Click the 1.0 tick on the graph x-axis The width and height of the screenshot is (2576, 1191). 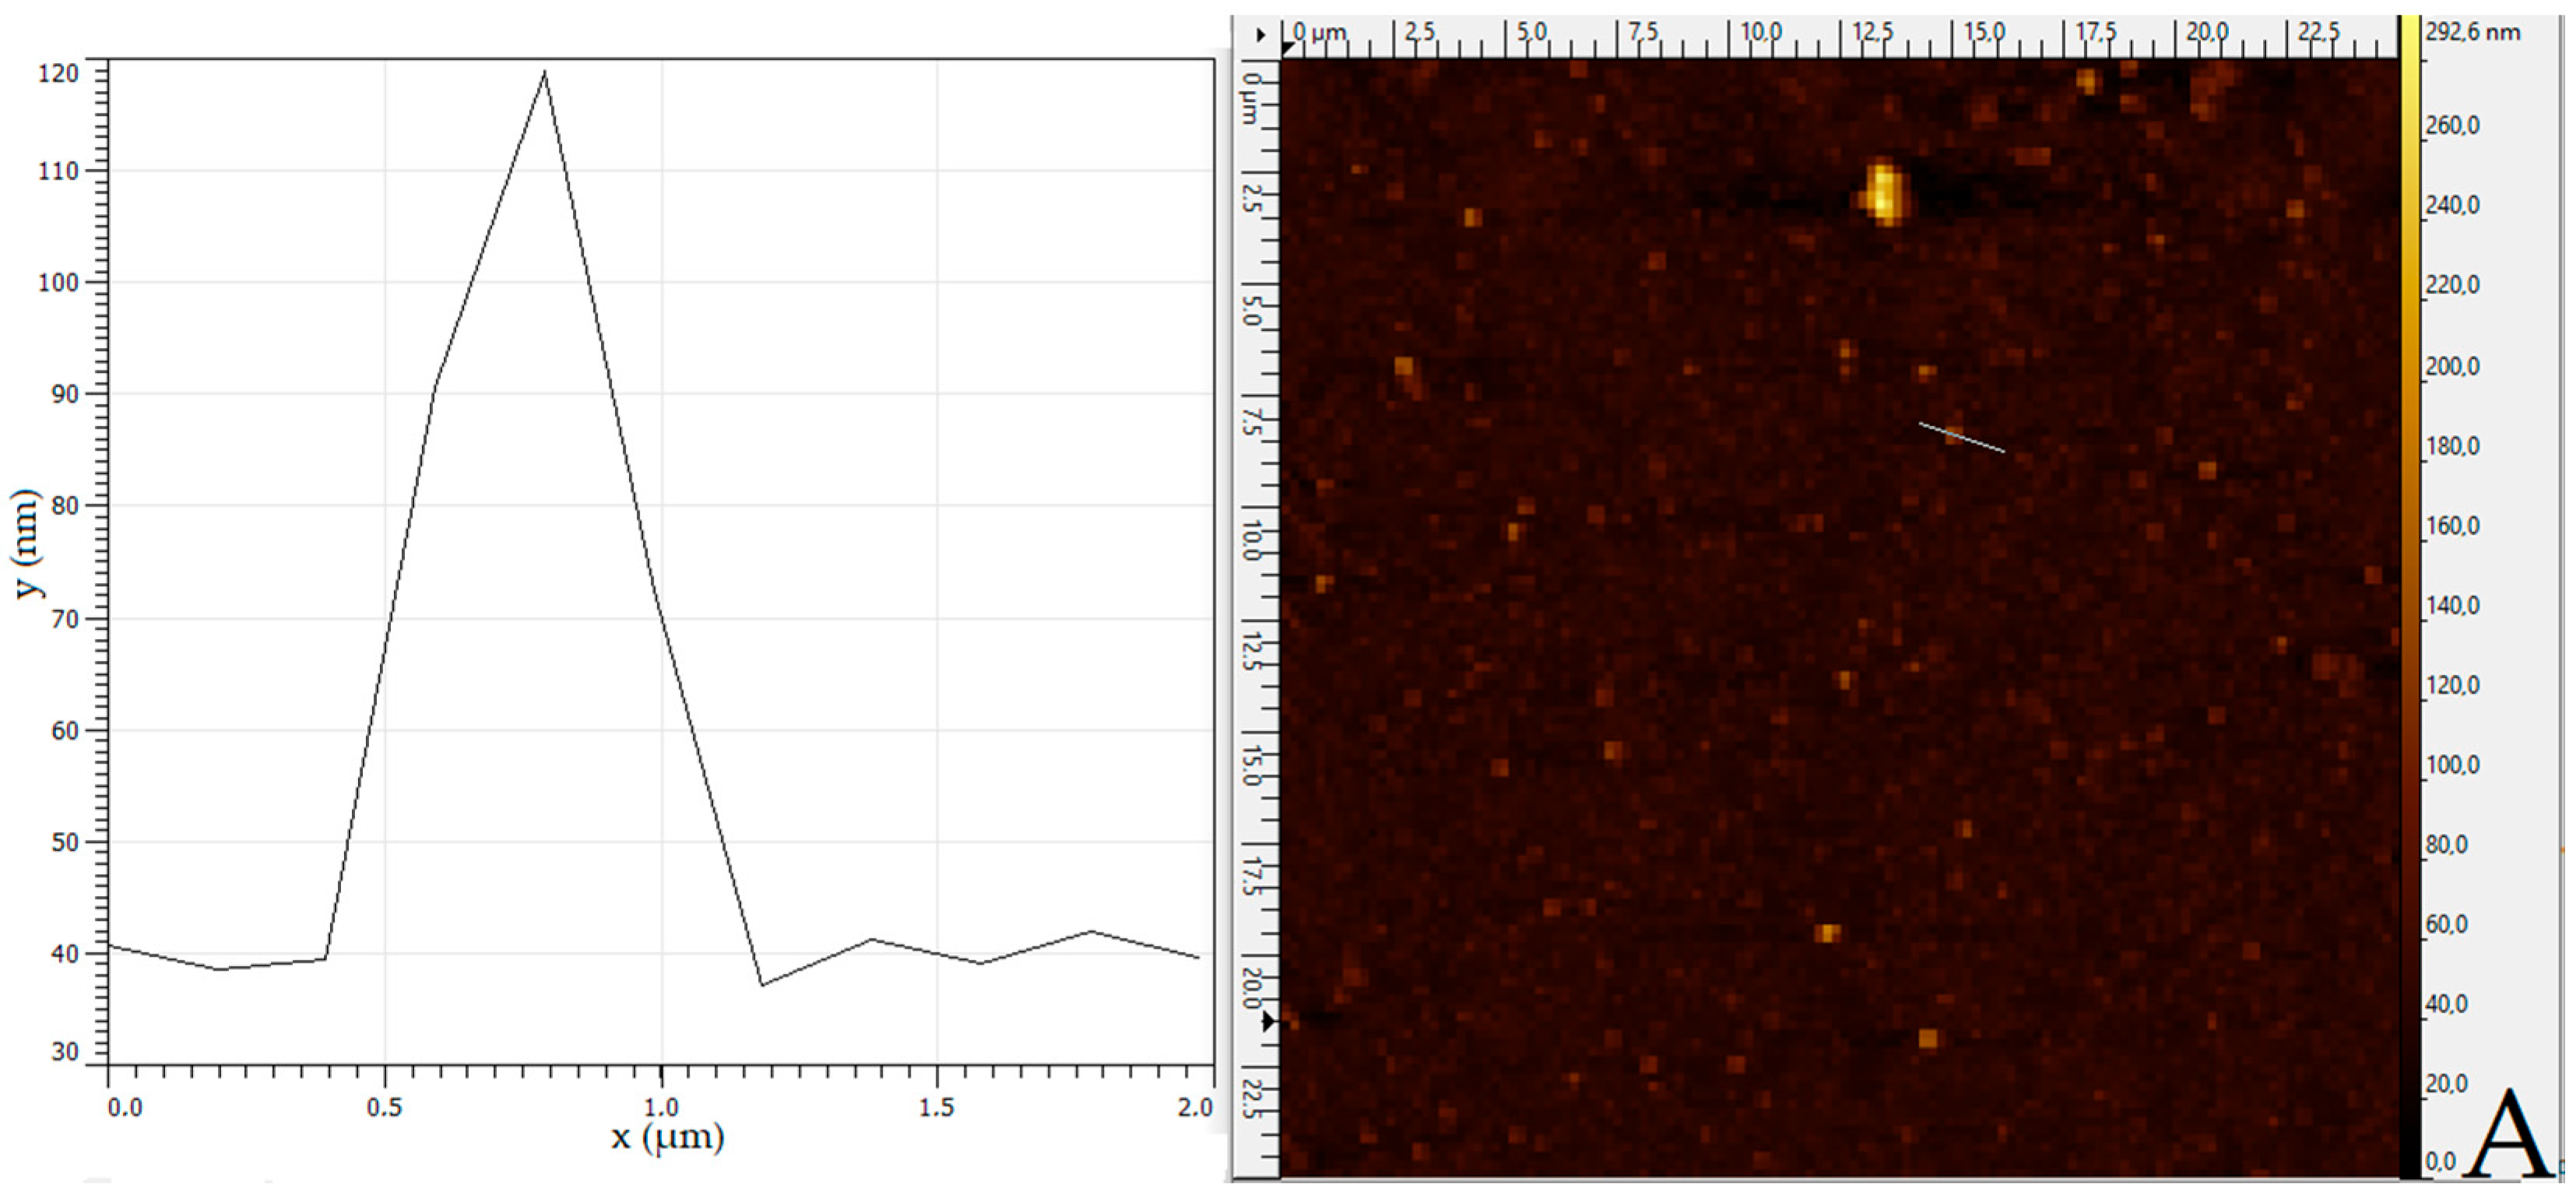[661, 1107]
